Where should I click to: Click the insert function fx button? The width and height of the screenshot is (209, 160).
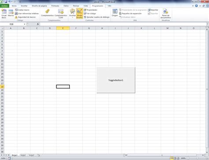(x=37, y=24)
